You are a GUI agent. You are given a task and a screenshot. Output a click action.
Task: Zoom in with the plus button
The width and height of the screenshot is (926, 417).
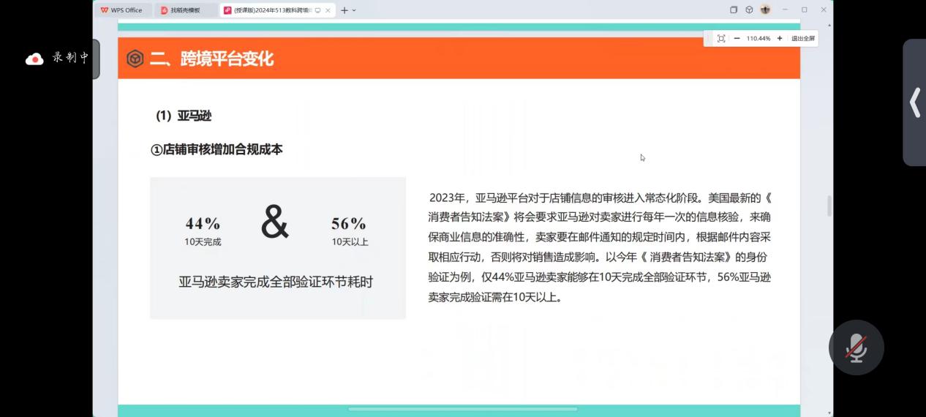[780, 38]
